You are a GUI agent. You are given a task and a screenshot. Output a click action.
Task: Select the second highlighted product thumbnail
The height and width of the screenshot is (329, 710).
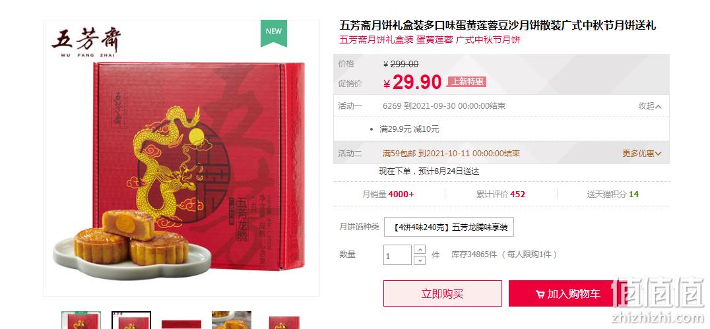[x=131, y=320]
